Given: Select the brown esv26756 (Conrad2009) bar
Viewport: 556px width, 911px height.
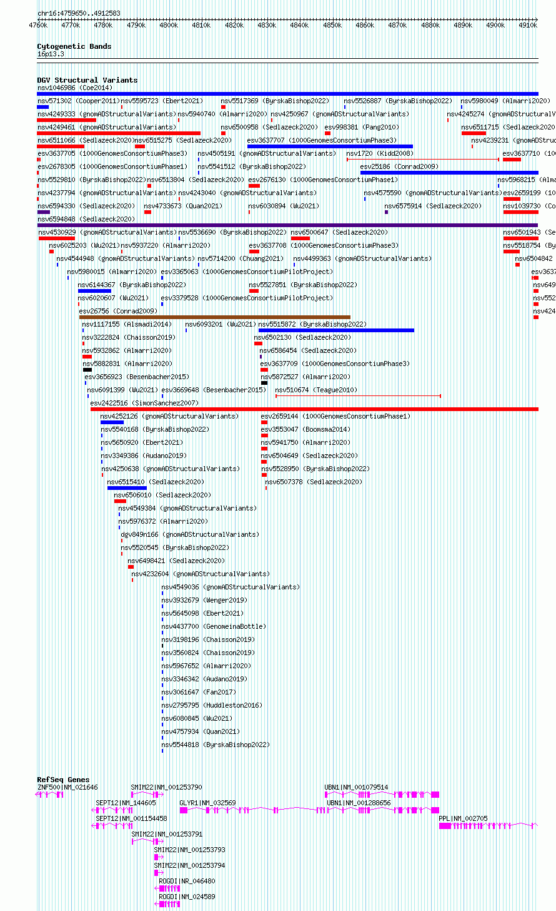Looking at the screenshot, I should pos(214,317).
